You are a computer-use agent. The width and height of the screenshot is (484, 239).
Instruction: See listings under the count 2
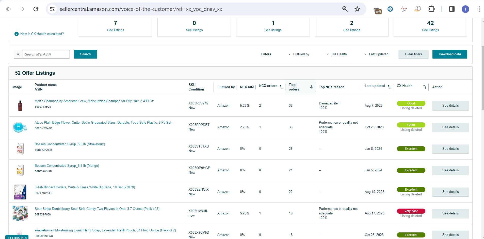click(352, 30)
